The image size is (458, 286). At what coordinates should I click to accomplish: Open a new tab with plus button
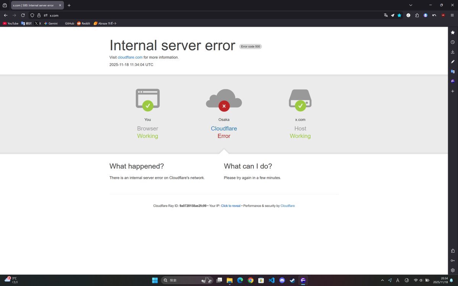point(69,5)
